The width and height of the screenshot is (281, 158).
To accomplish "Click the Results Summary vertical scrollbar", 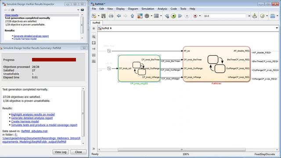I will pos(83,113).
